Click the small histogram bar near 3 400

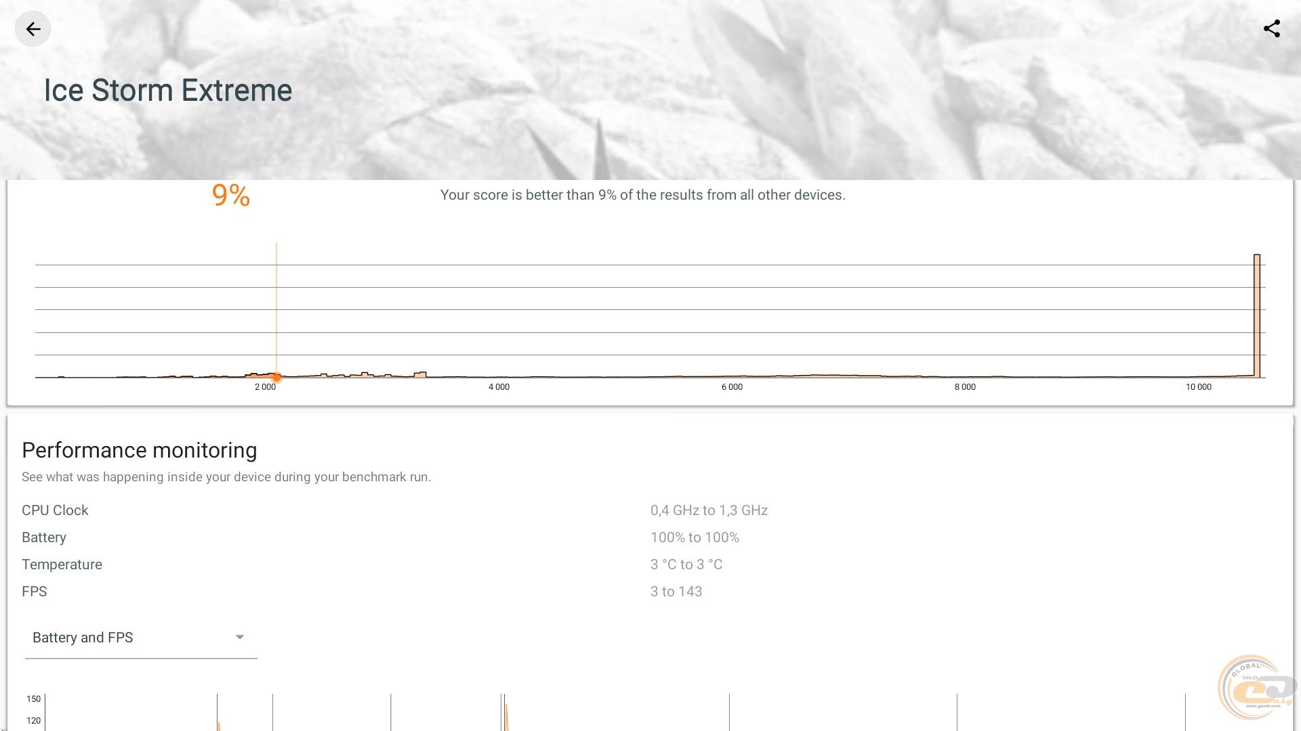coord(420,374)
